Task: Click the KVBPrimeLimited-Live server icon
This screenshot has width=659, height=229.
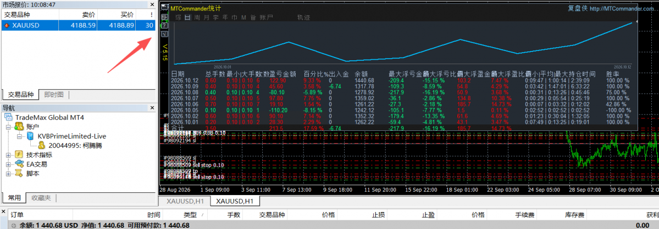Action: tap(30, 136)
